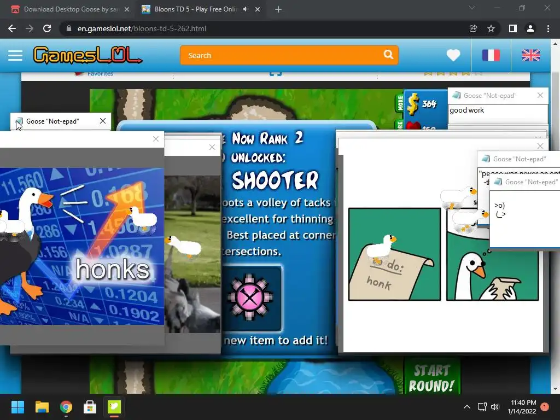The height and width of the screenshot is (420, 560).
Task: Close the Download Desktop Goose tab
Action: pyautogui.click(x=127, y=9)
